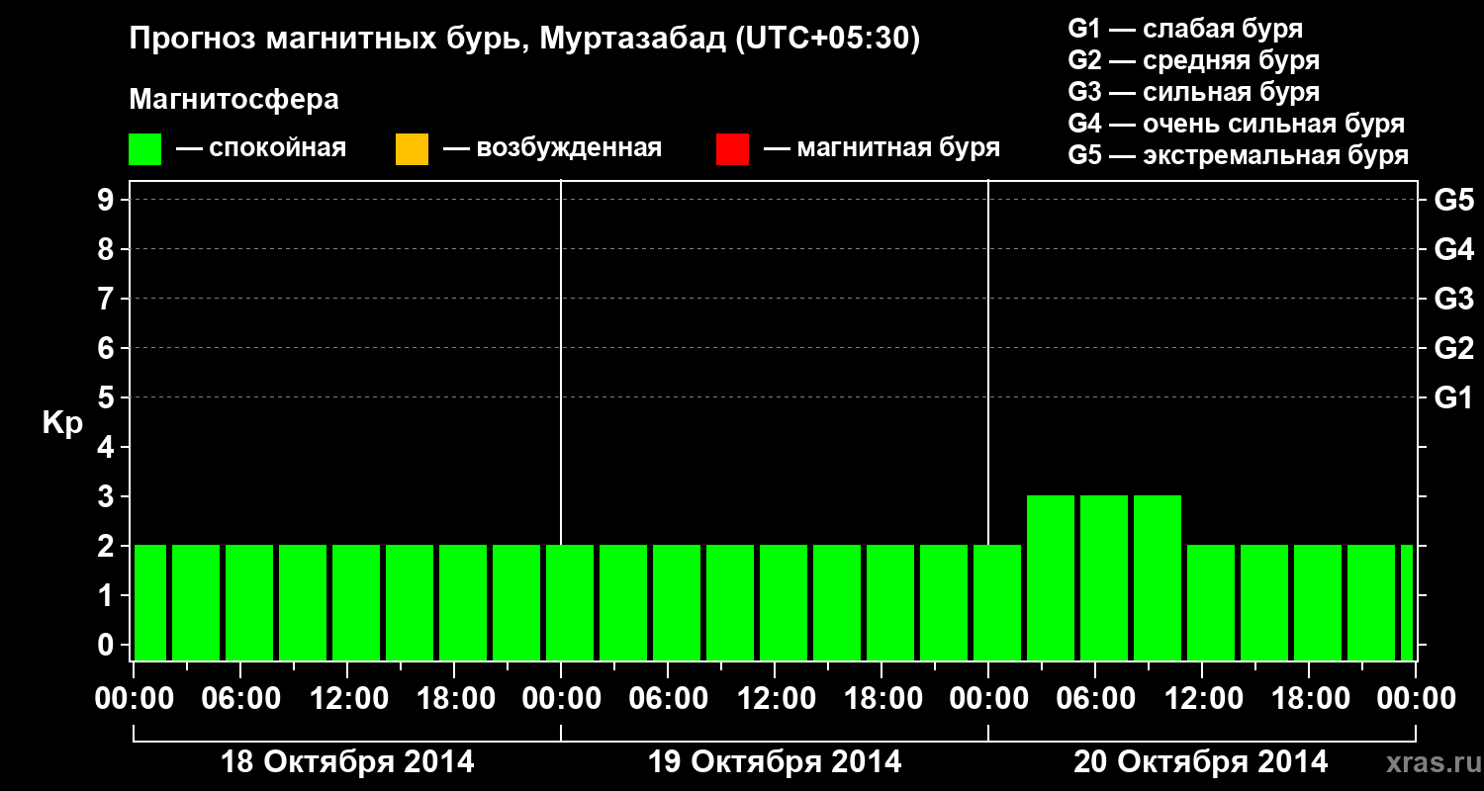
Task: Click '12:00' time label above 18 Октября
Action: tap(347, 698)
